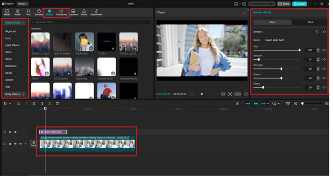333x176 pixels.
Task: Open the Filters tab
Action: pyautogui.click(x=84, y=12)
